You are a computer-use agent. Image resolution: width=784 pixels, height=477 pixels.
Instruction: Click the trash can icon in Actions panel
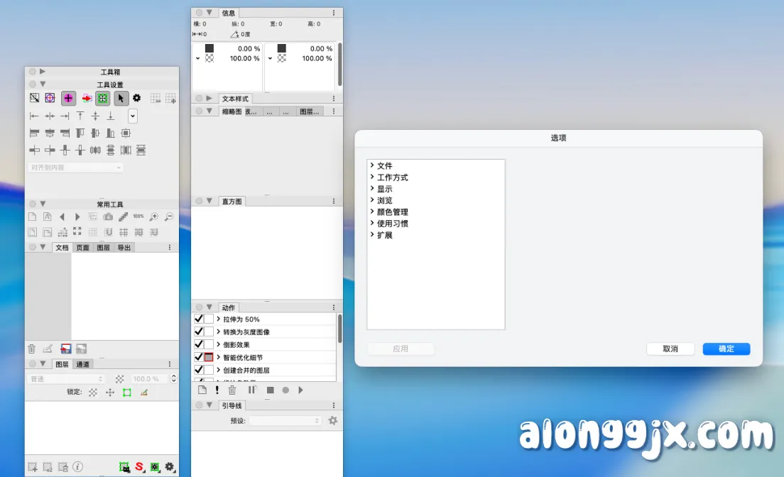(232, 390)
